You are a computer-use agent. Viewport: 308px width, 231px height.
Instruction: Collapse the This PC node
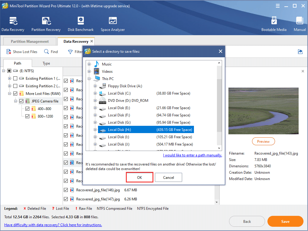89,79
